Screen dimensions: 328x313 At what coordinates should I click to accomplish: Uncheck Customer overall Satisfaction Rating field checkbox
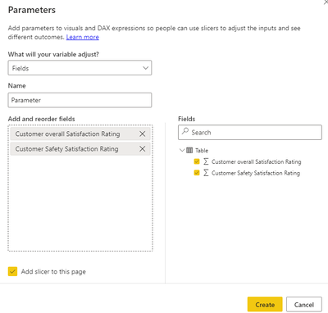coord(197,161)
